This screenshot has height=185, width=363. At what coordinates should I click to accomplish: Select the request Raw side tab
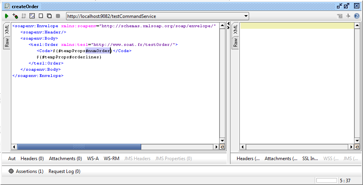click(7, 43)
